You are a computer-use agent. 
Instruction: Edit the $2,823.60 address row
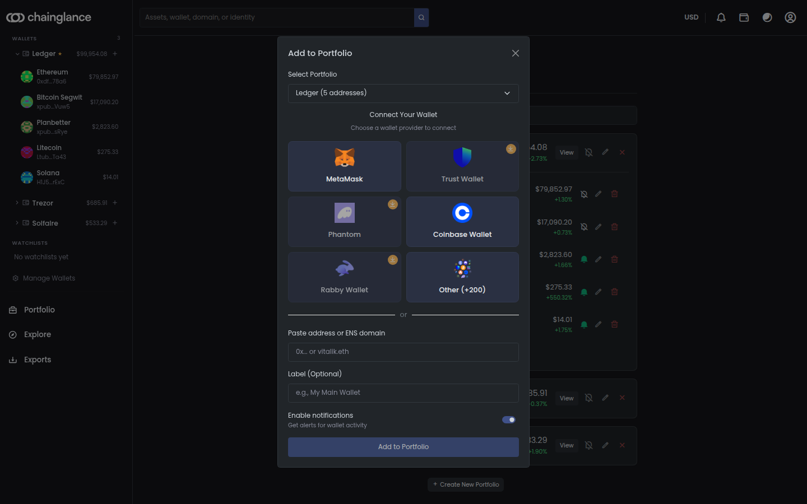coord(599,259)
